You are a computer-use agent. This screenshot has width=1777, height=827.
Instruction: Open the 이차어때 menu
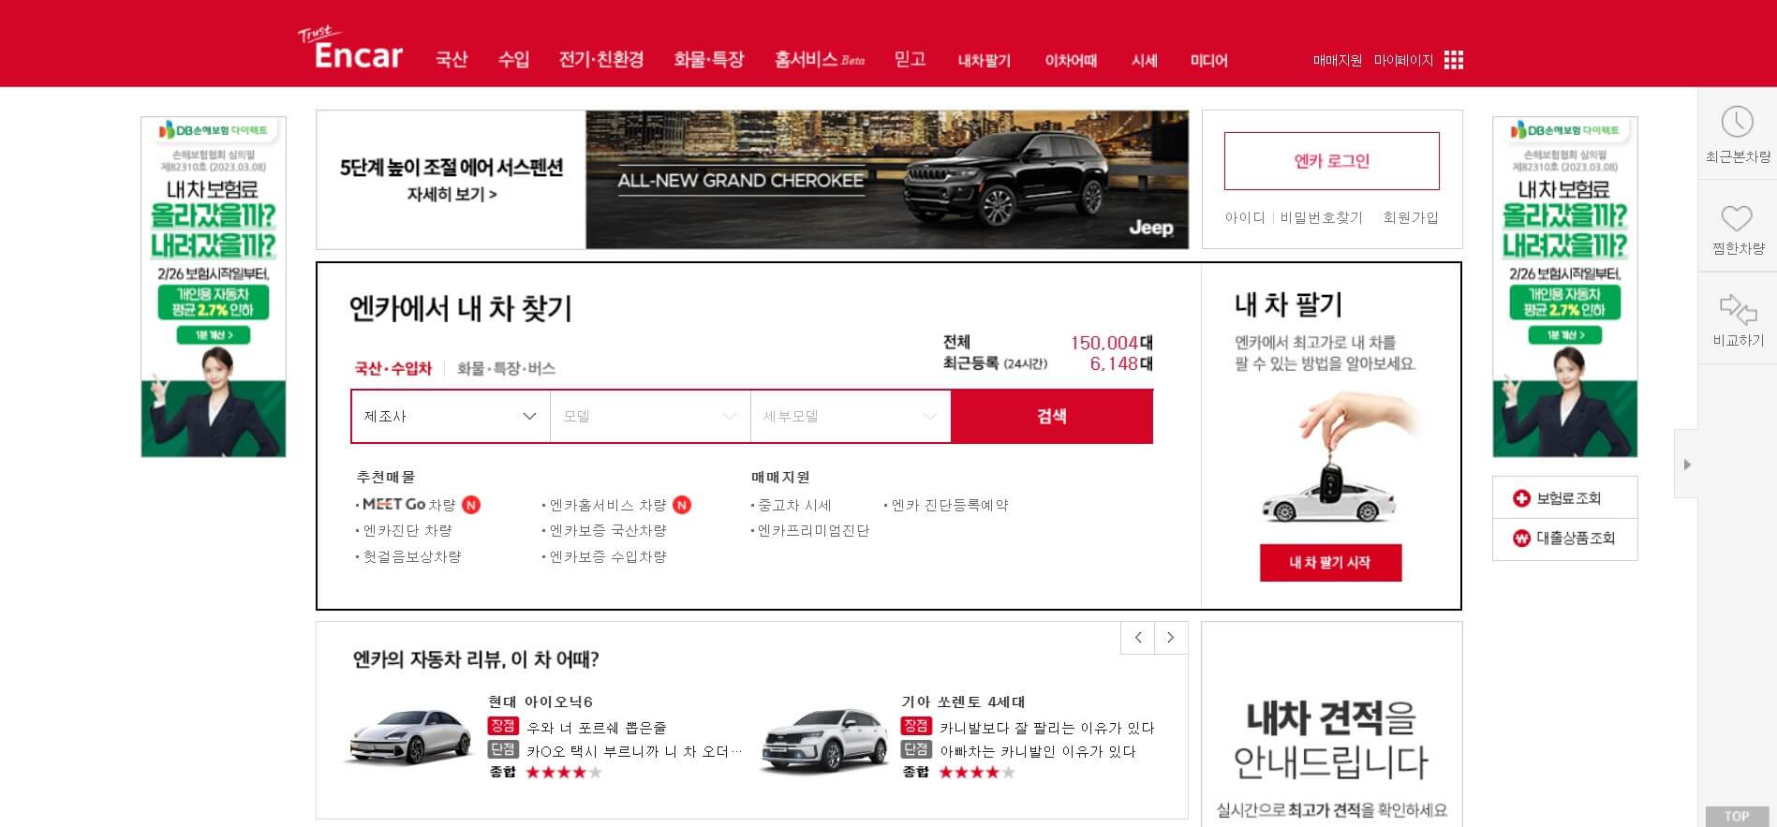[1072, 61]
